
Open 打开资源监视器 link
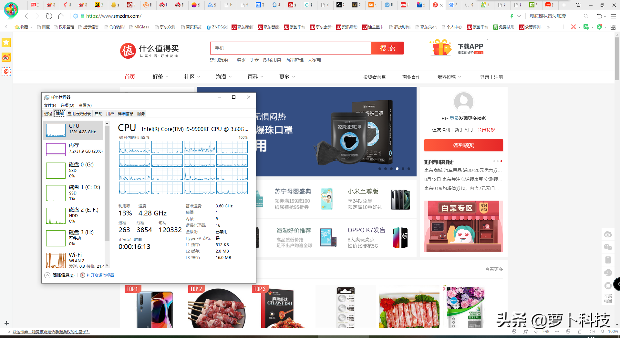(x=100, y=275)
